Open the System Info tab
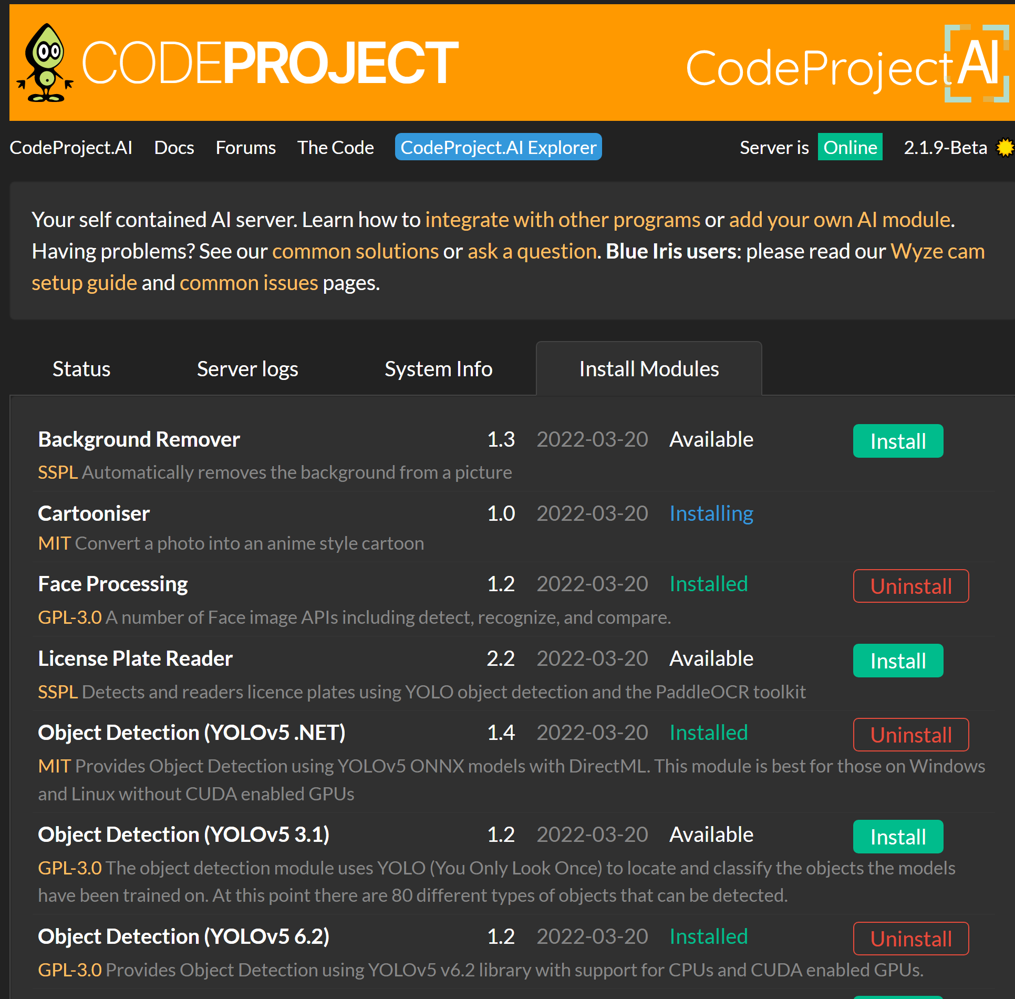Image resolution: width=1015 pixels, height=999 pixels. pyautogui.click(x=438, y=369)
